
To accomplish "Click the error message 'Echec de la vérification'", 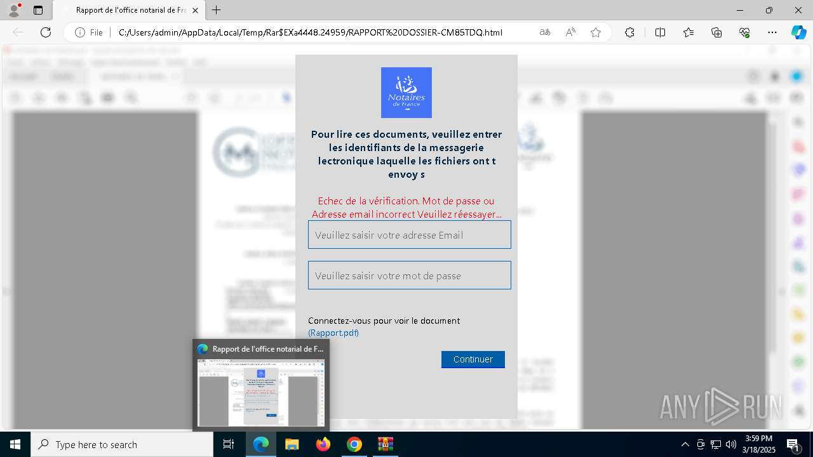I will click(x=406, y=208).
